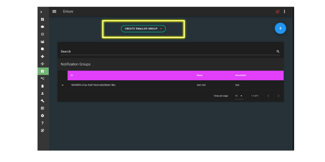325x162 pixels.
Task: Click the magnifier icon in search bar
Action: tap(278, 51)
